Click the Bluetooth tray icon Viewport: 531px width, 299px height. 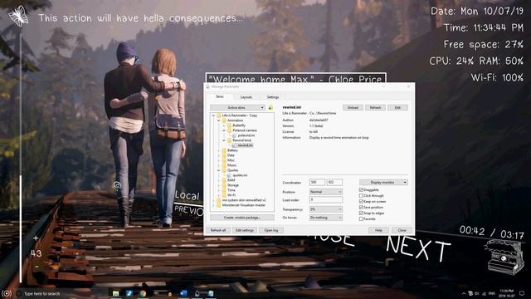coord(470,293)
